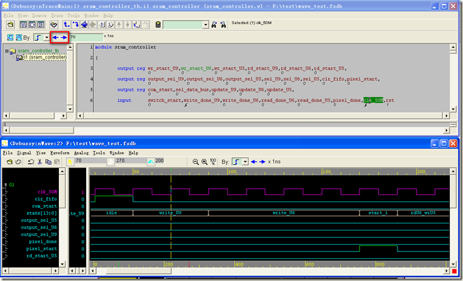Search previous edge with nWave left arrow
The width and height of the screenshot is (463, 281).
tap(254, 162)
